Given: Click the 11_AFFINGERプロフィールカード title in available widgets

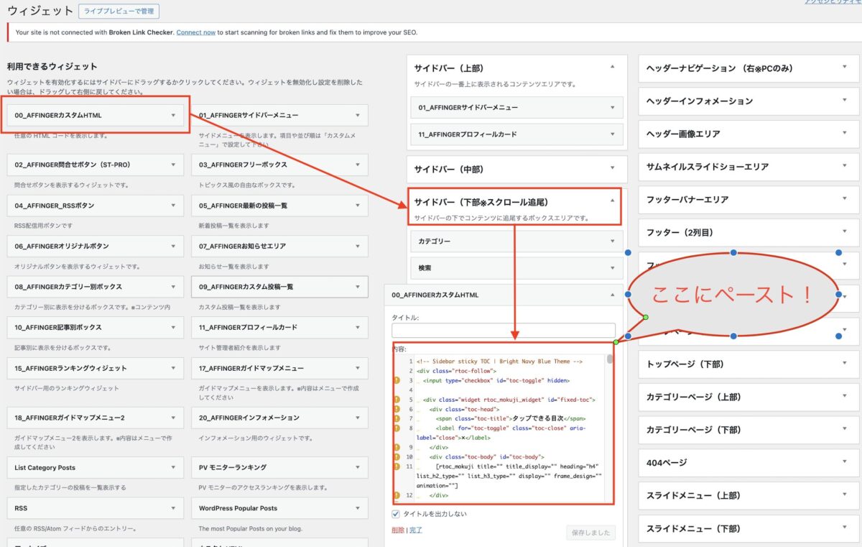Looking at the screenshot, I should [x=248, y=327].
